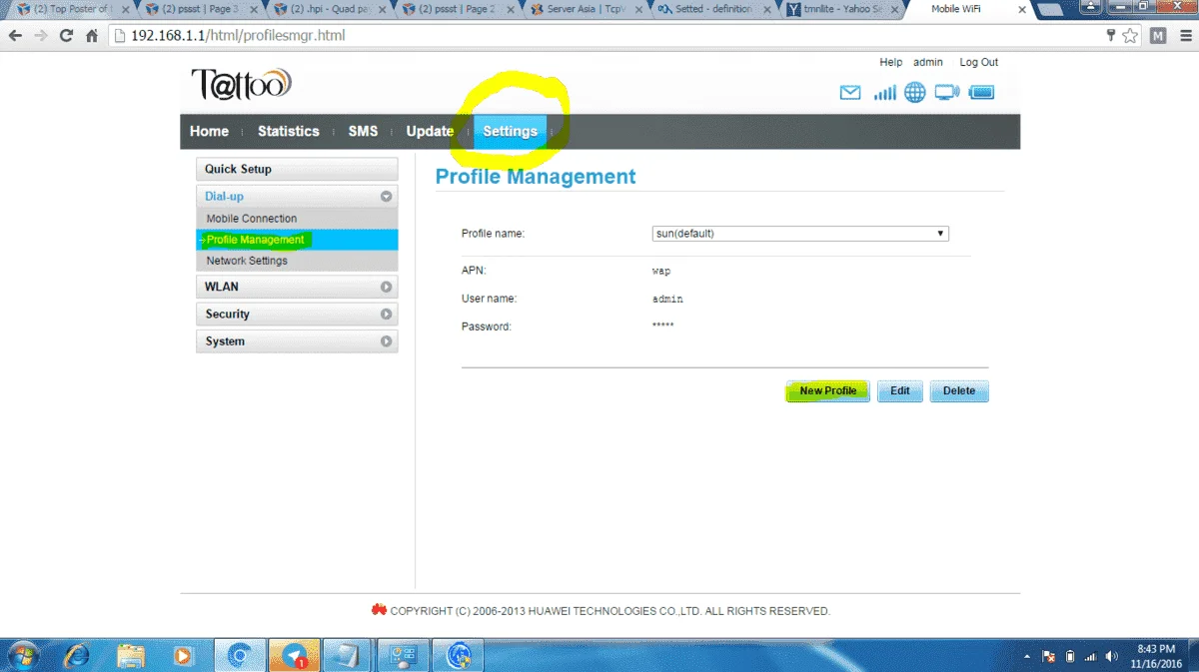Check the signal strength bars icon
The width and height of the screenshot is (1199, 672).
(884, 93)
